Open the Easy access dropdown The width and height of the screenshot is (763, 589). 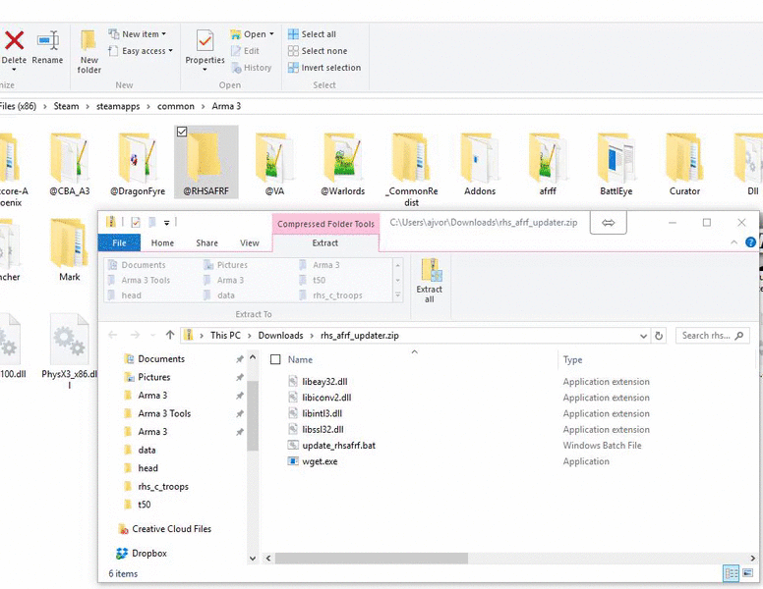pyautogui.click(x=141, y=51)
